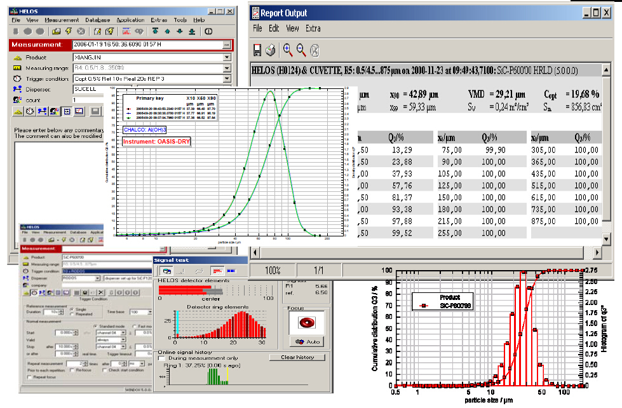Click the circular info icon at HELOS toolbar end
This screenshot has height=408, width=622.
(208, 31)
